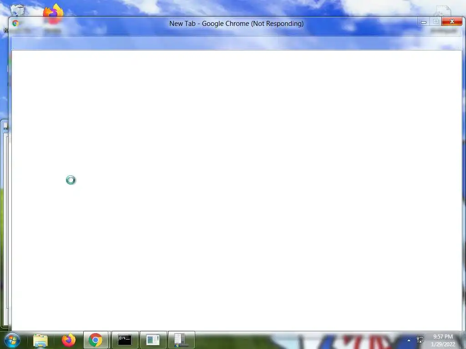Maximize the Google Chrome window
The image size is (466, 349).
(436, 21)
